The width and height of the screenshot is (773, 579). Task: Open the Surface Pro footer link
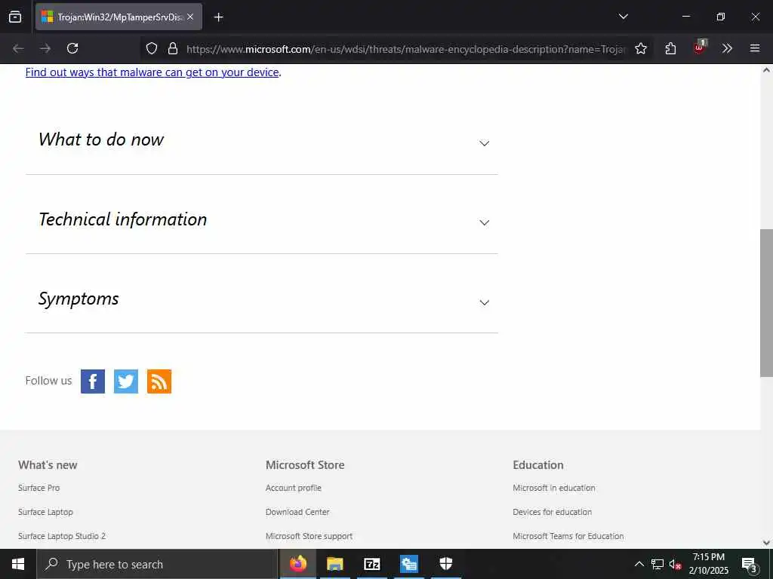point(39,488)
